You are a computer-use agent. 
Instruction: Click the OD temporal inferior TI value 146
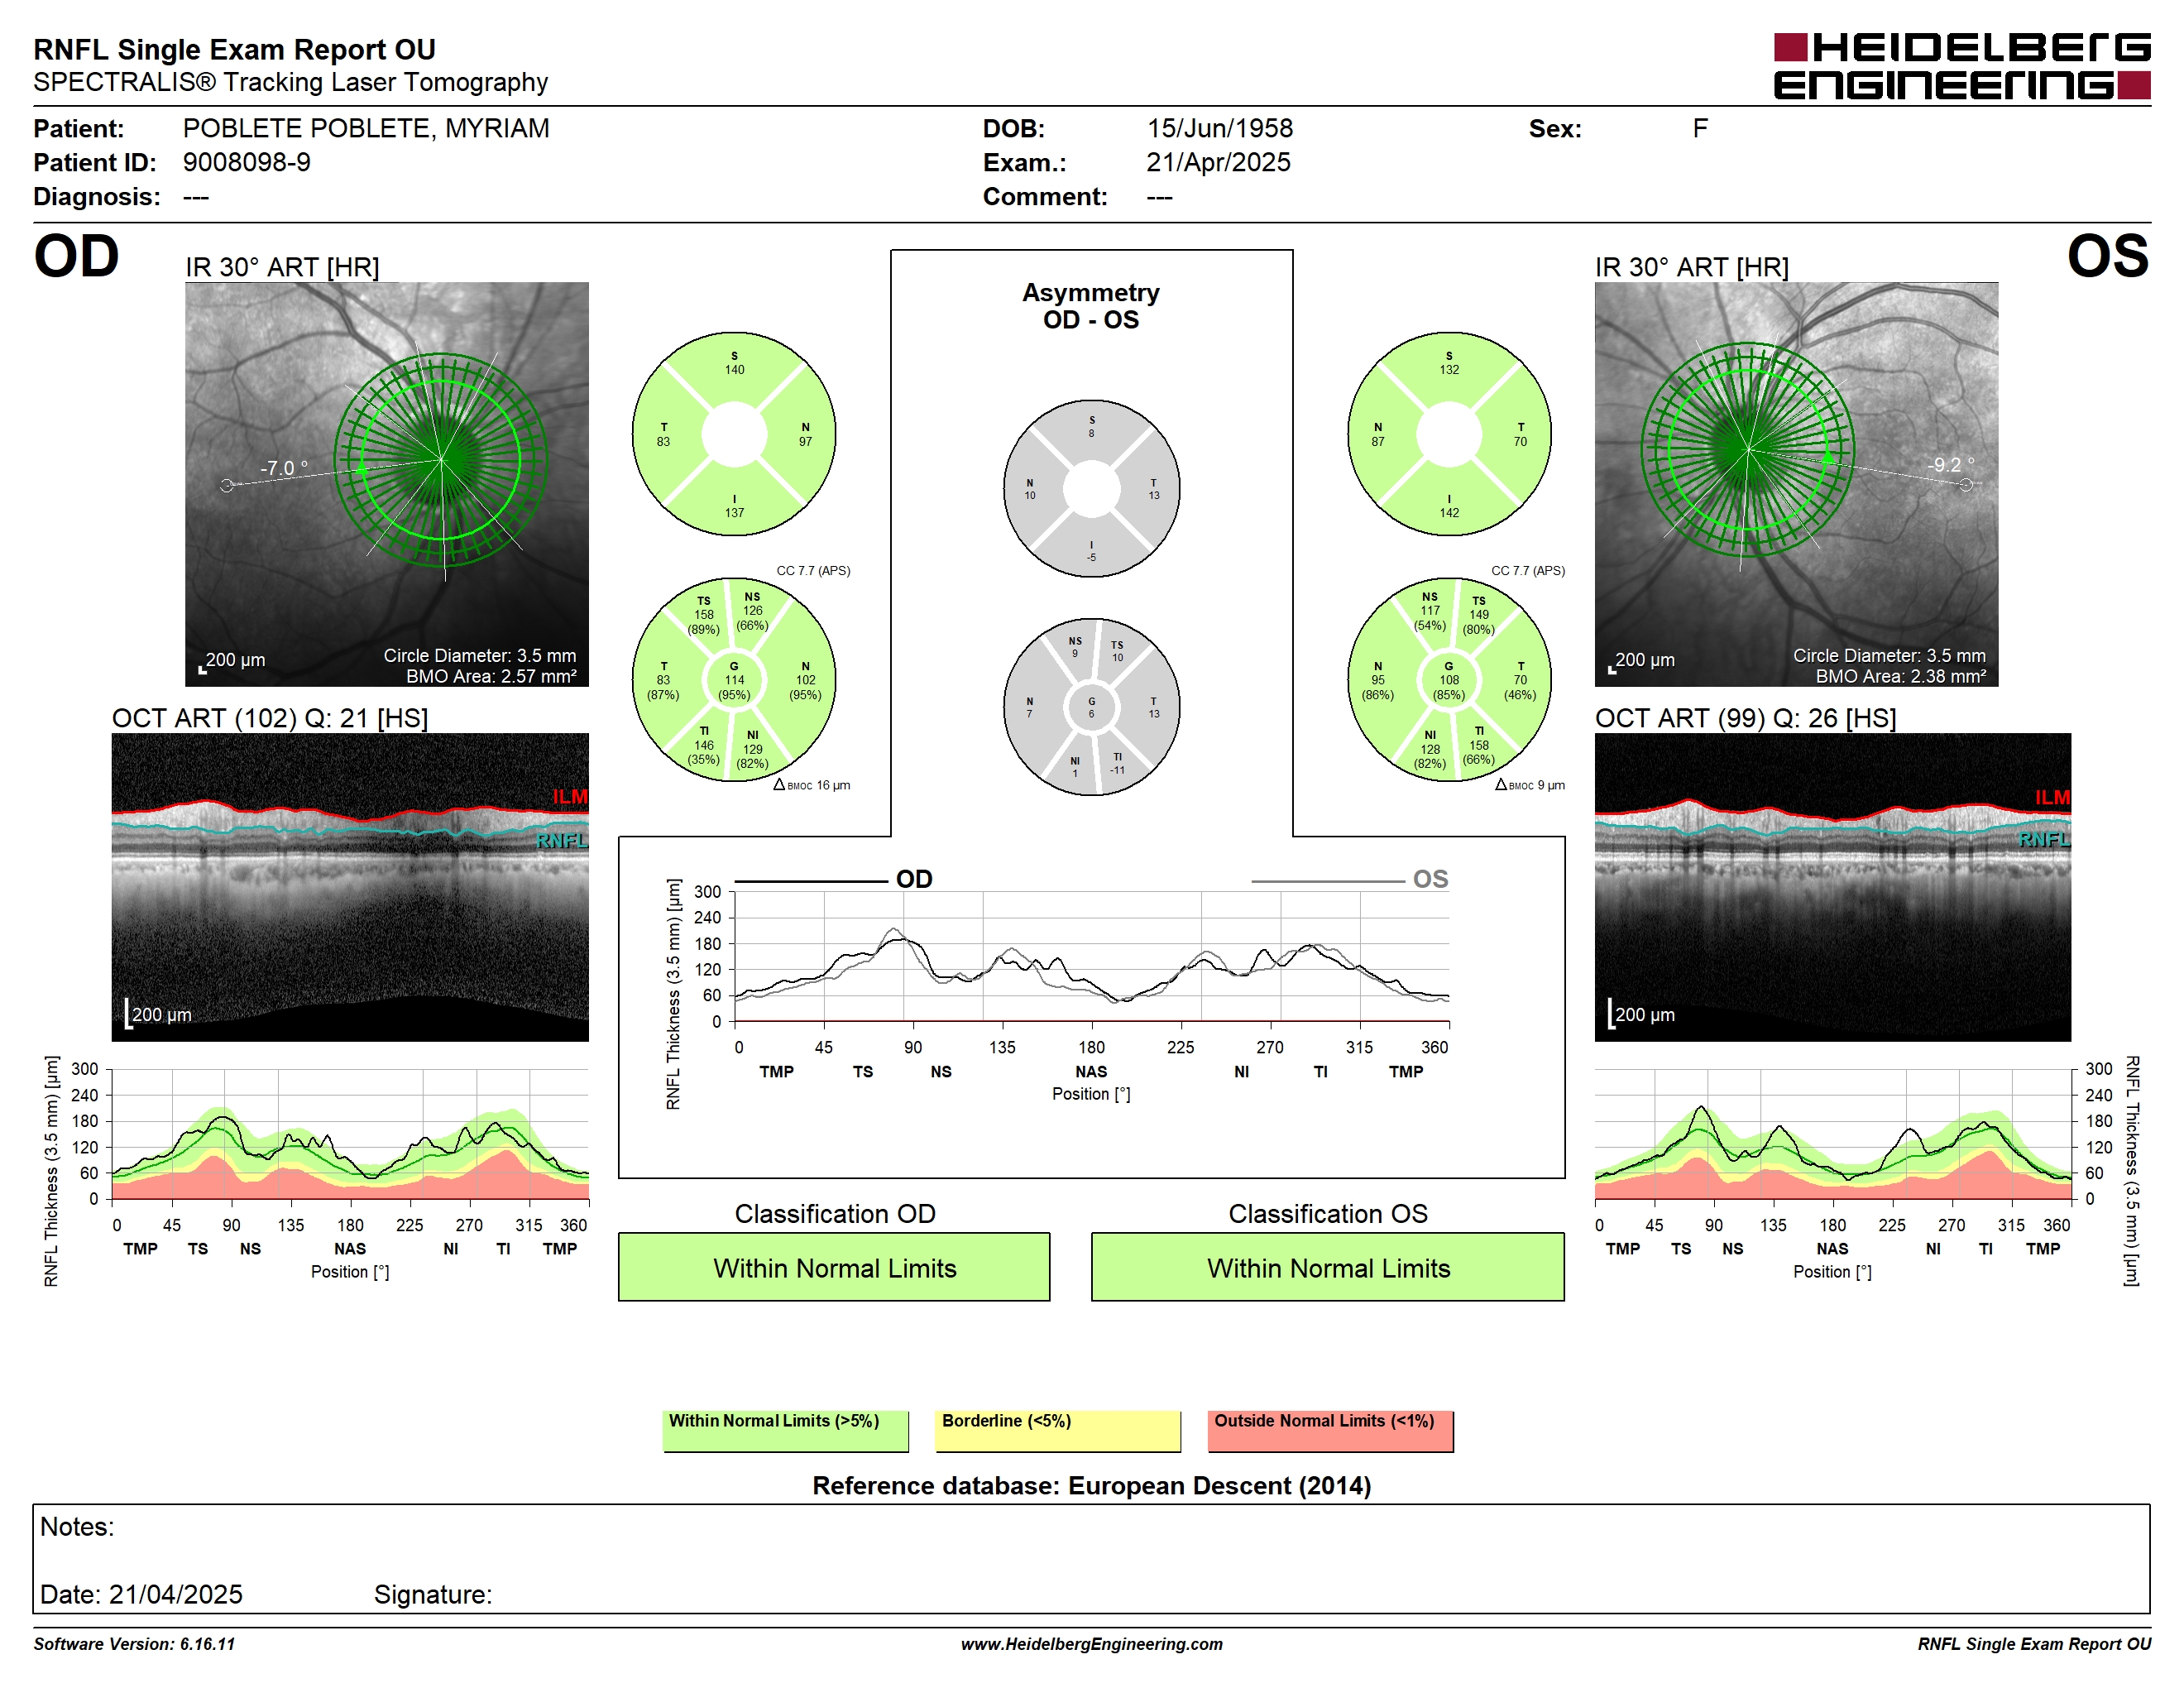pos(704,745)
